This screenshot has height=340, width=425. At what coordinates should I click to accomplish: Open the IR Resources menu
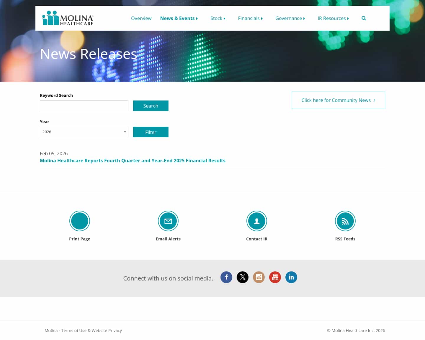click(333, 18)
